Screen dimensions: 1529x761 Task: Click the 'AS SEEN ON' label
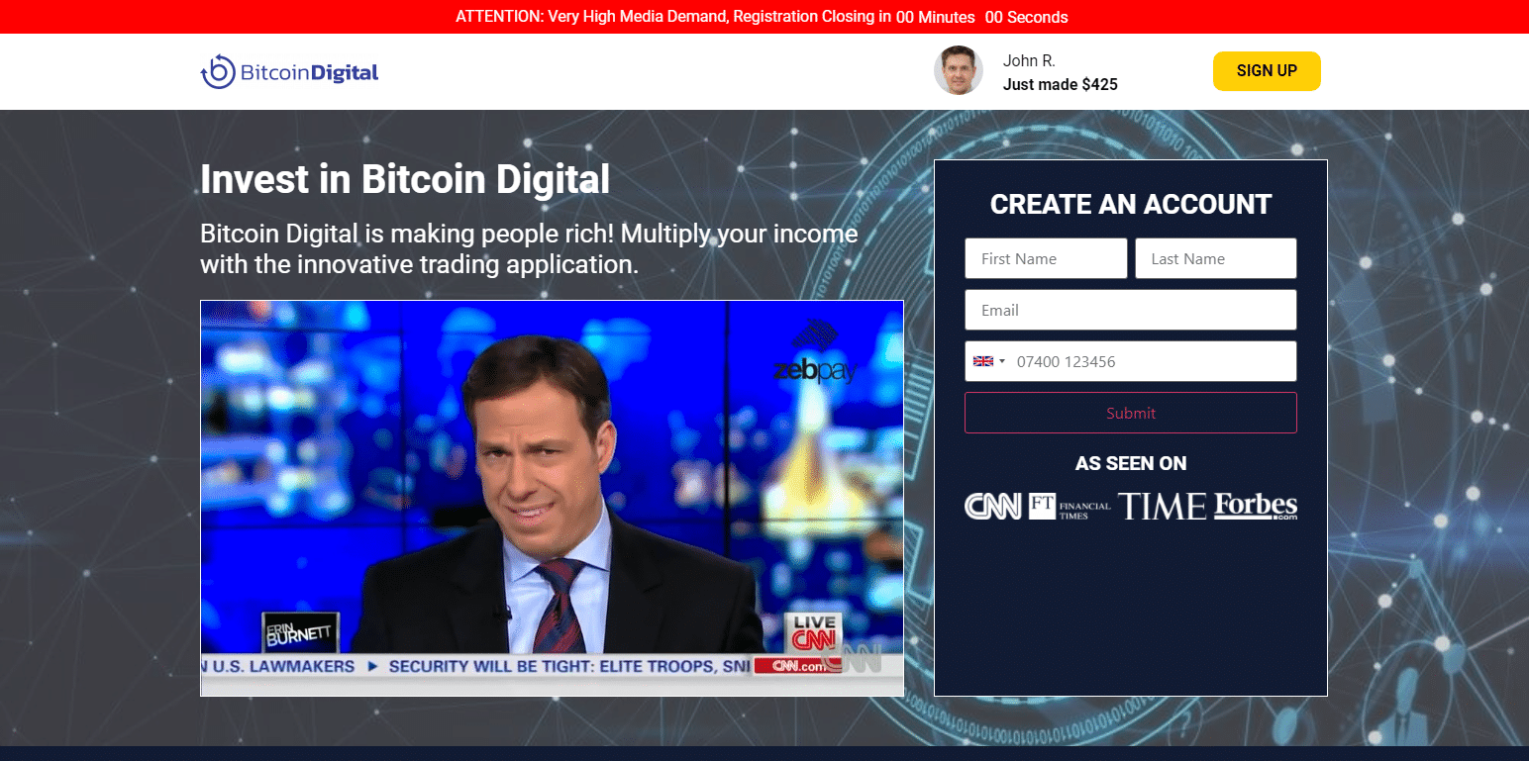(1131, 463)
